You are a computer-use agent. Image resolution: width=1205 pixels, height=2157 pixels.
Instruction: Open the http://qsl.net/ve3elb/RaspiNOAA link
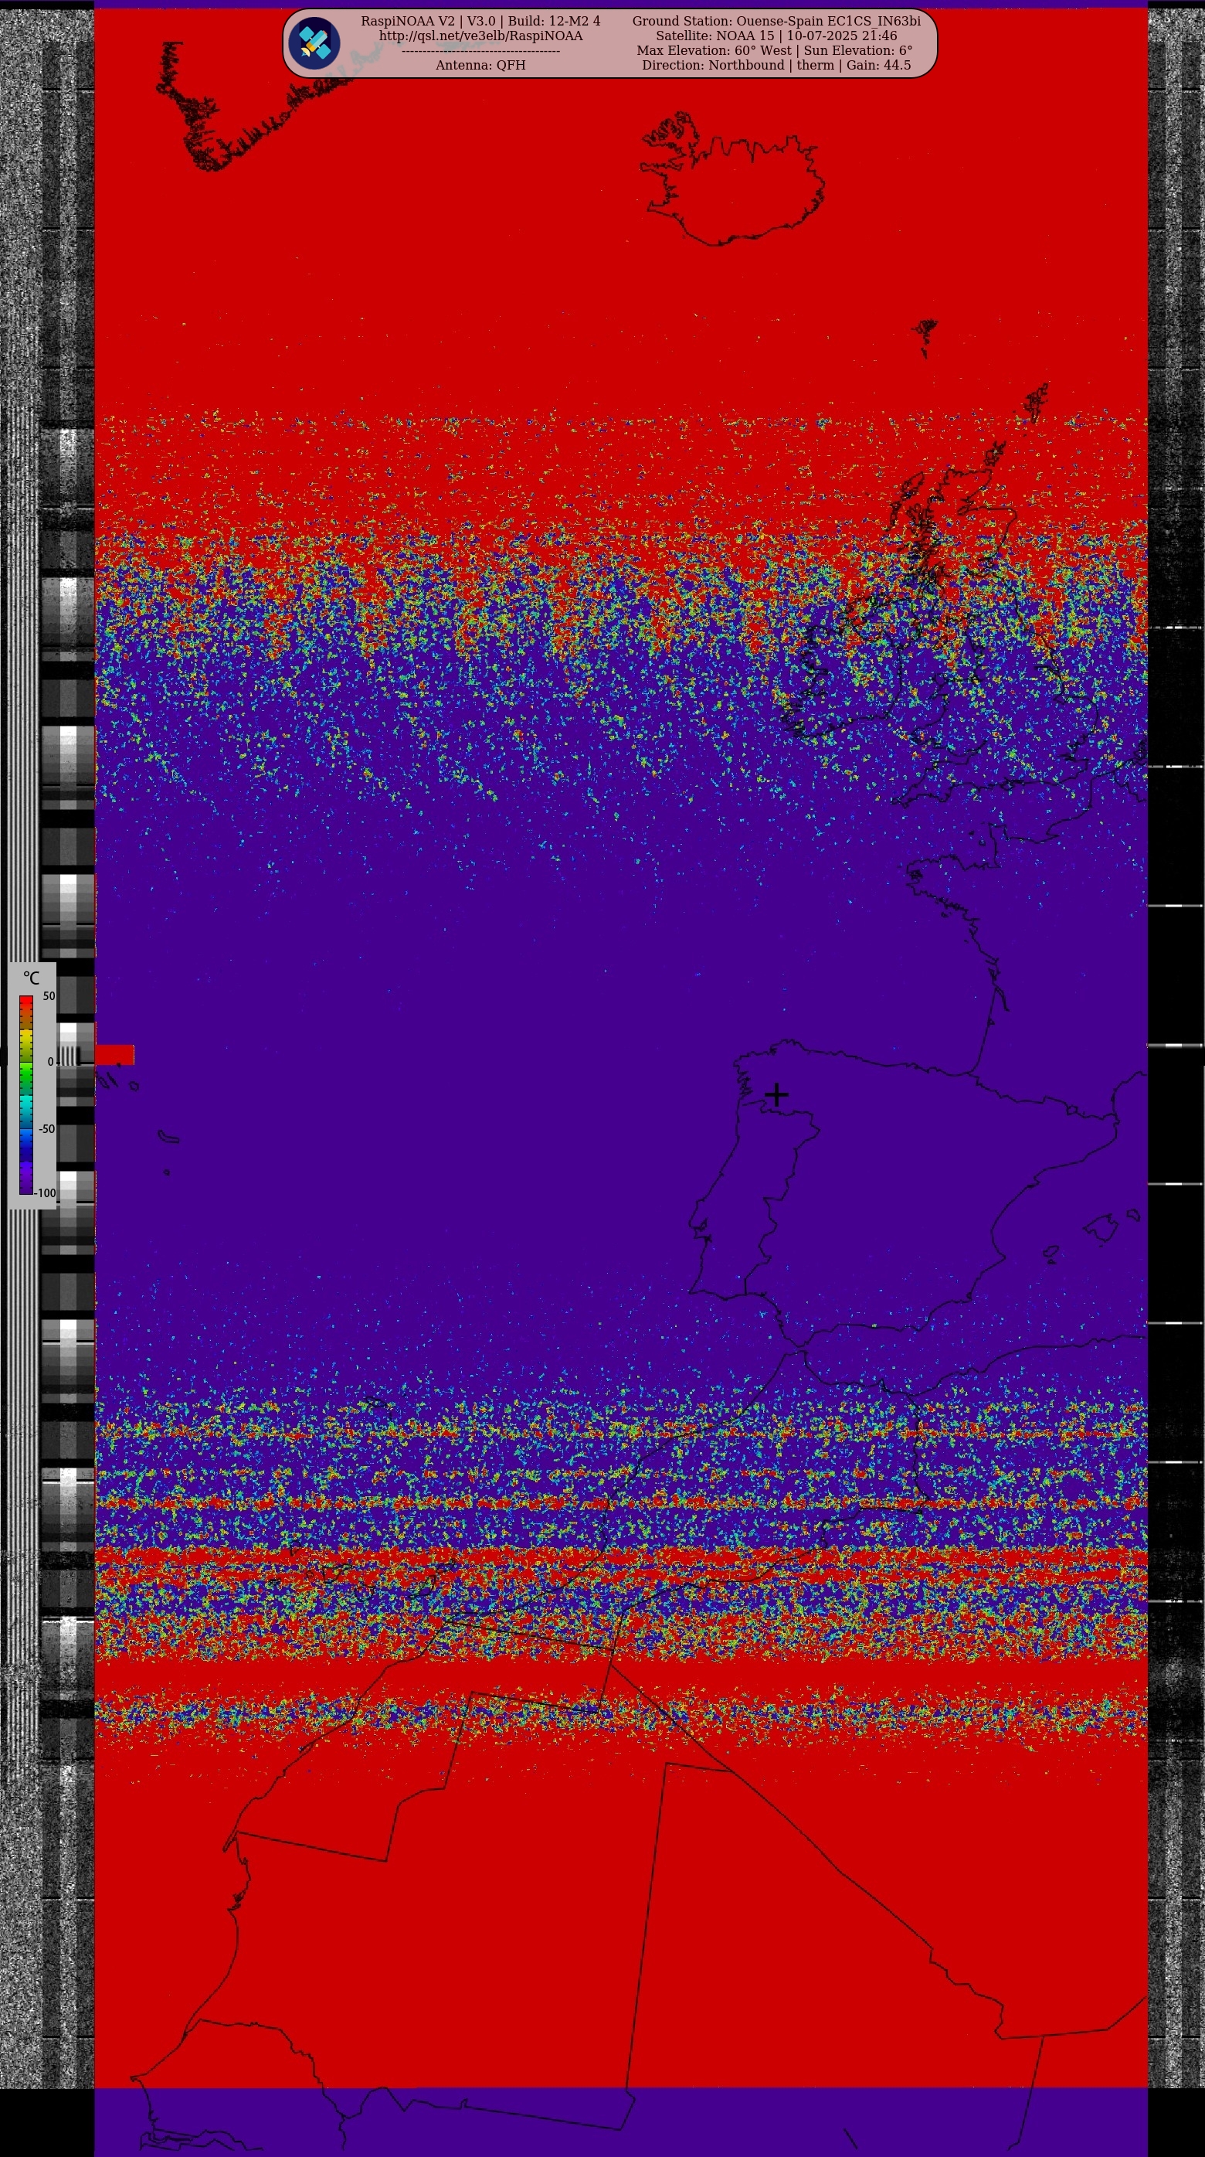coord(480,36)
